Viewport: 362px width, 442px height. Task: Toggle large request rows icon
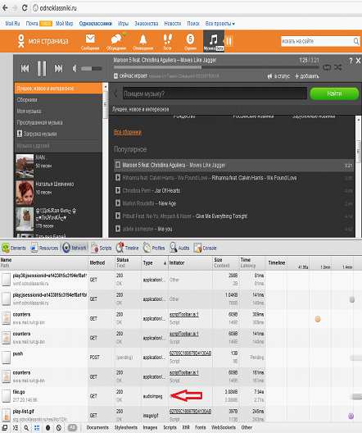37,428
